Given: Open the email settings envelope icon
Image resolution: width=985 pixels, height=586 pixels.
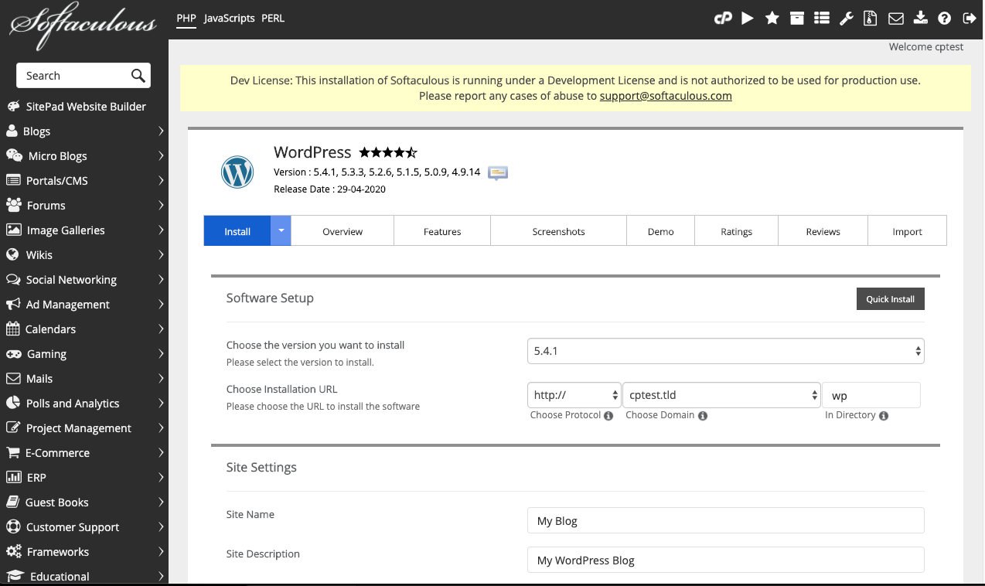Looking at the screenshot, I should point(895,19).
